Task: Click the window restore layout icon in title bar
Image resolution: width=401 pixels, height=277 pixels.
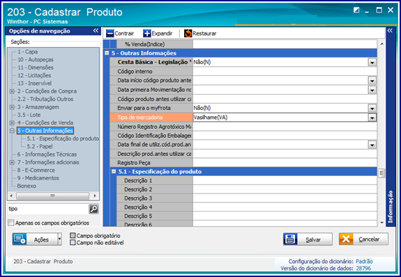Action: click(356, 10)
